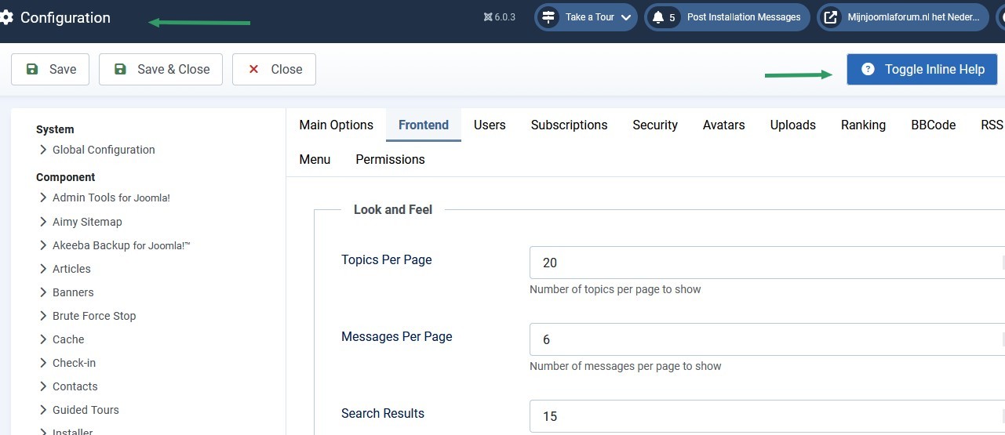The image size is (1005, 435).
Task: Expand the Akeeba Backup for Joomla item
Action: 121,245
